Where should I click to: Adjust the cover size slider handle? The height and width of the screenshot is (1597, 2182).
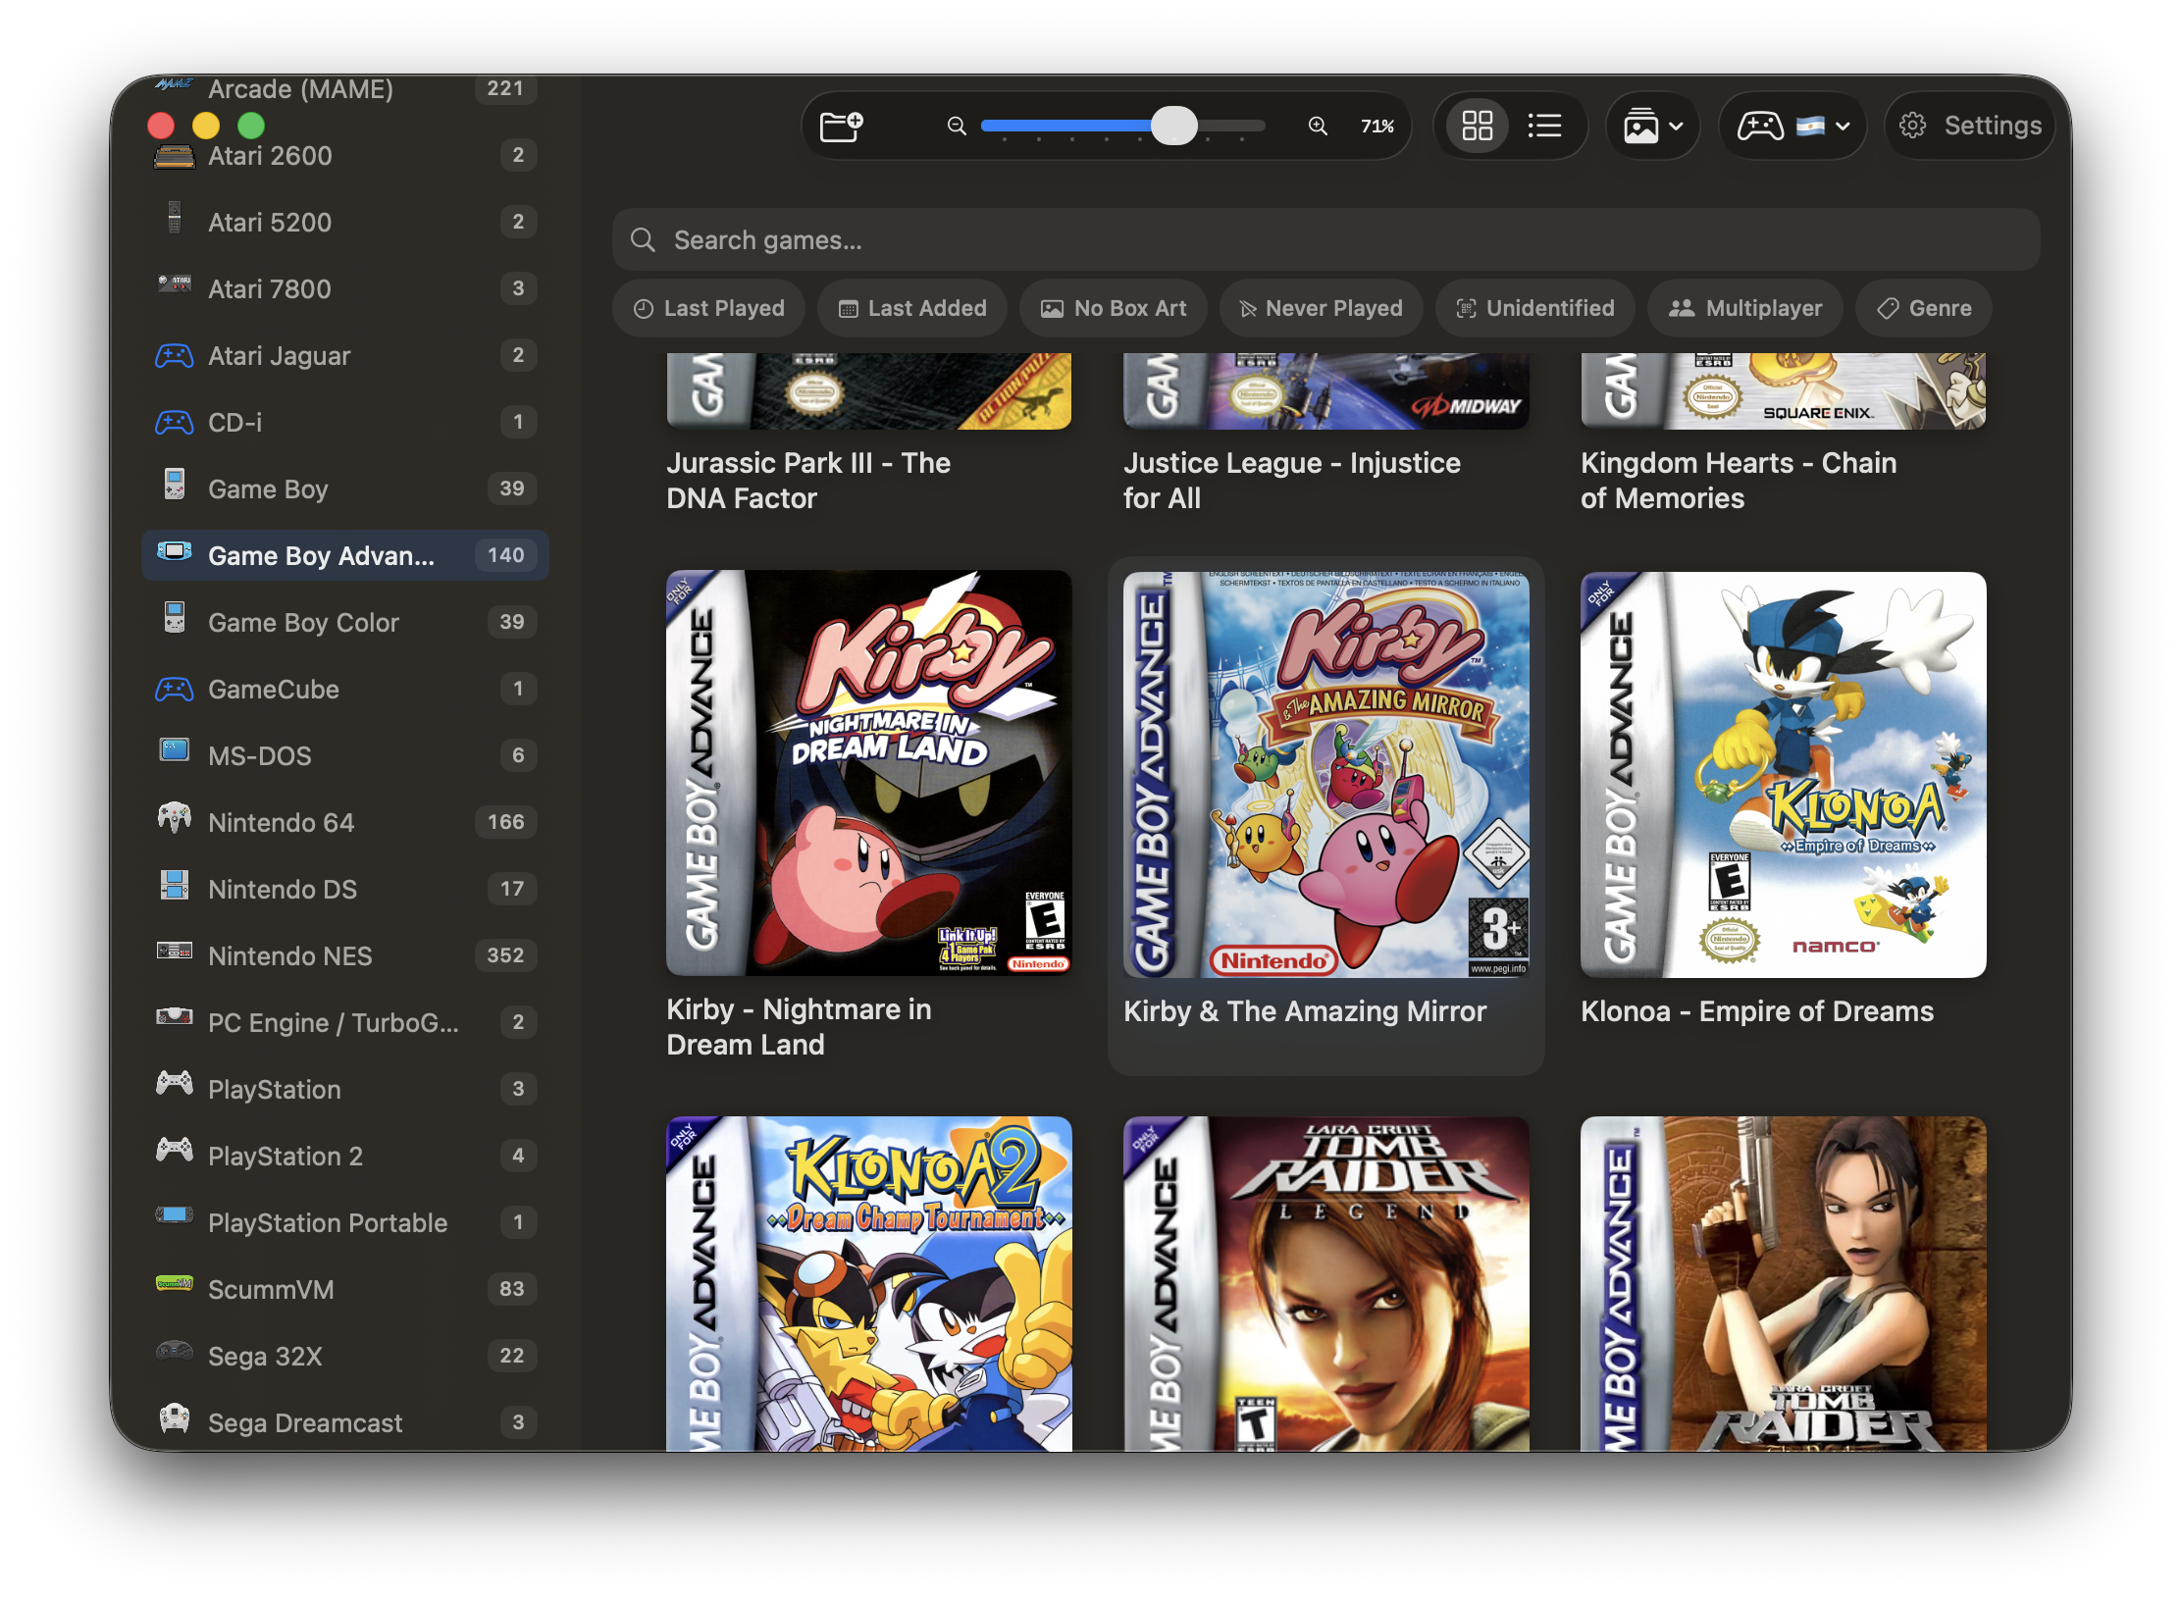click(1173, 126)
